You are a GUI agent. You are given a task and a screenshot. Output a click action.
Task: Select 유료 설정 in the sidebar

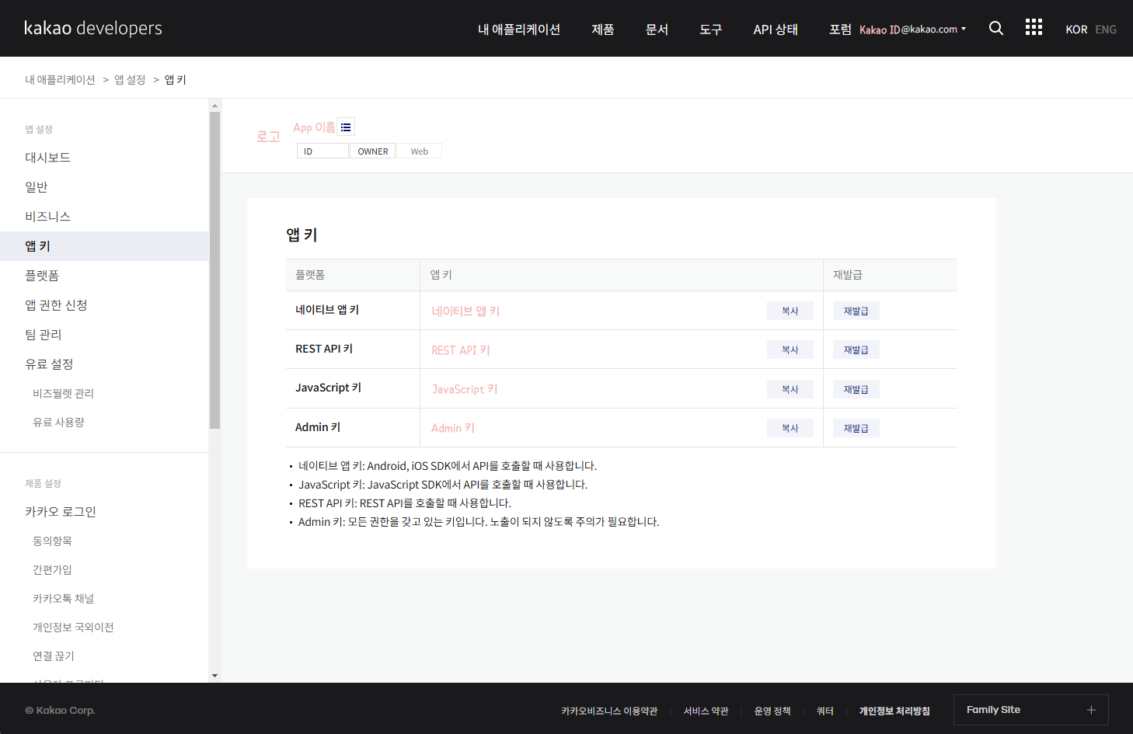click(x=104, y=364)
